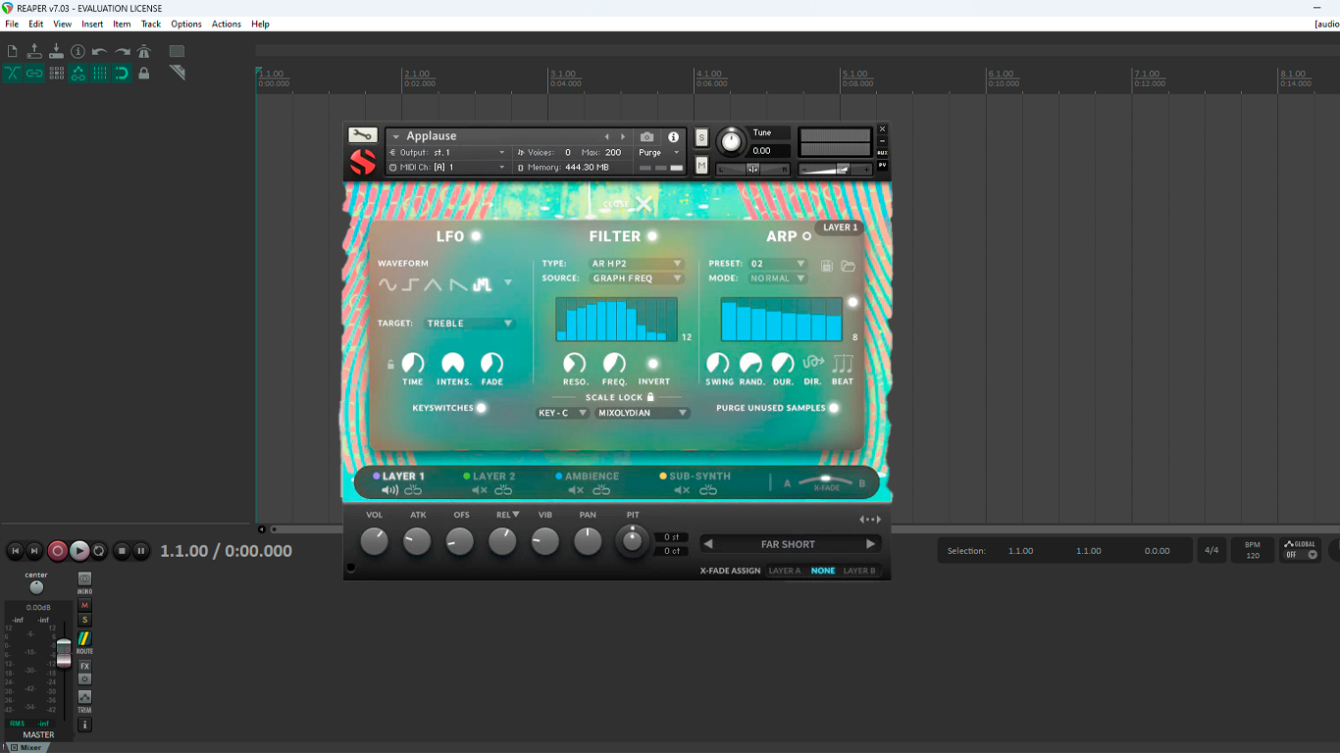Open the Kontakt Output st. 1 dropdown
The image size is (1340, 753).
[448, 153]
